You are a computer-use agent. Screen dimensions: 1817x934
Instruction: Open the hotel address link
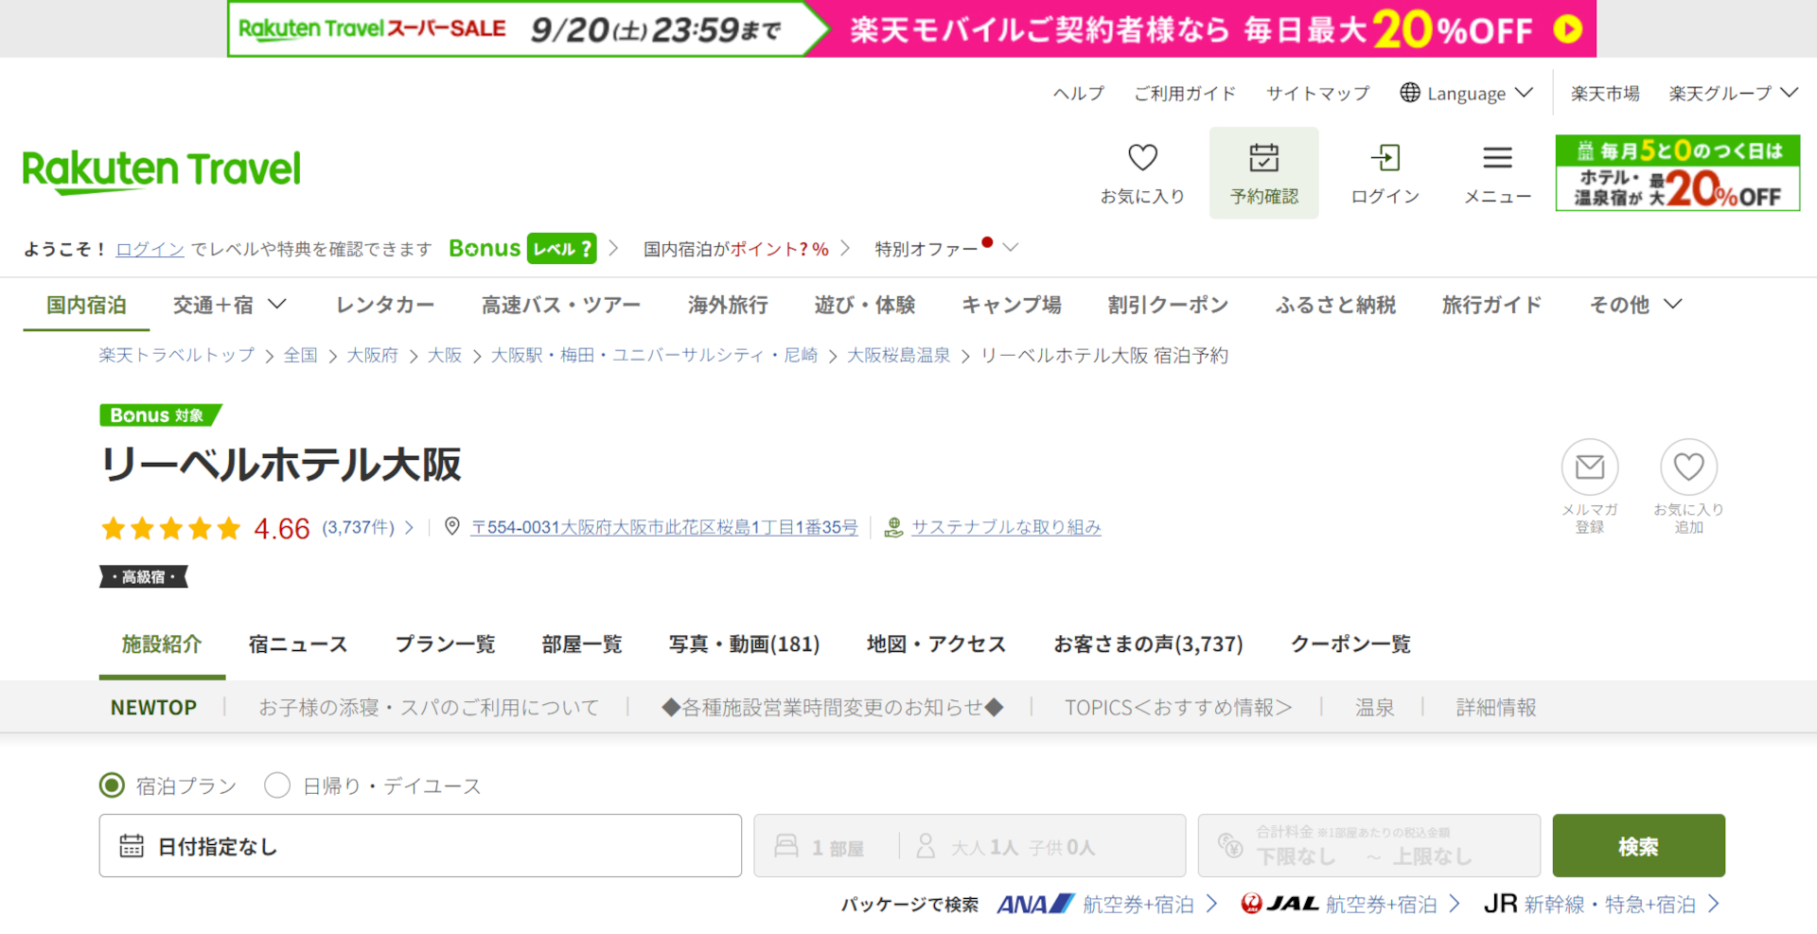click(x=665, y=527)
